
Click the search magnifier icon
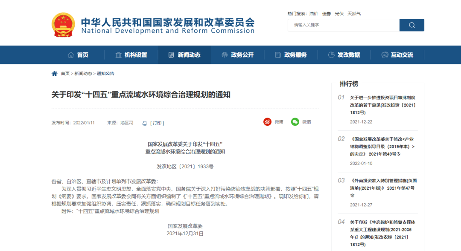tap(411, 25)
